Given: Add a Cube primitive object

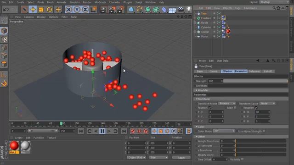Looking at the screenshot, I should click(131, 9).
